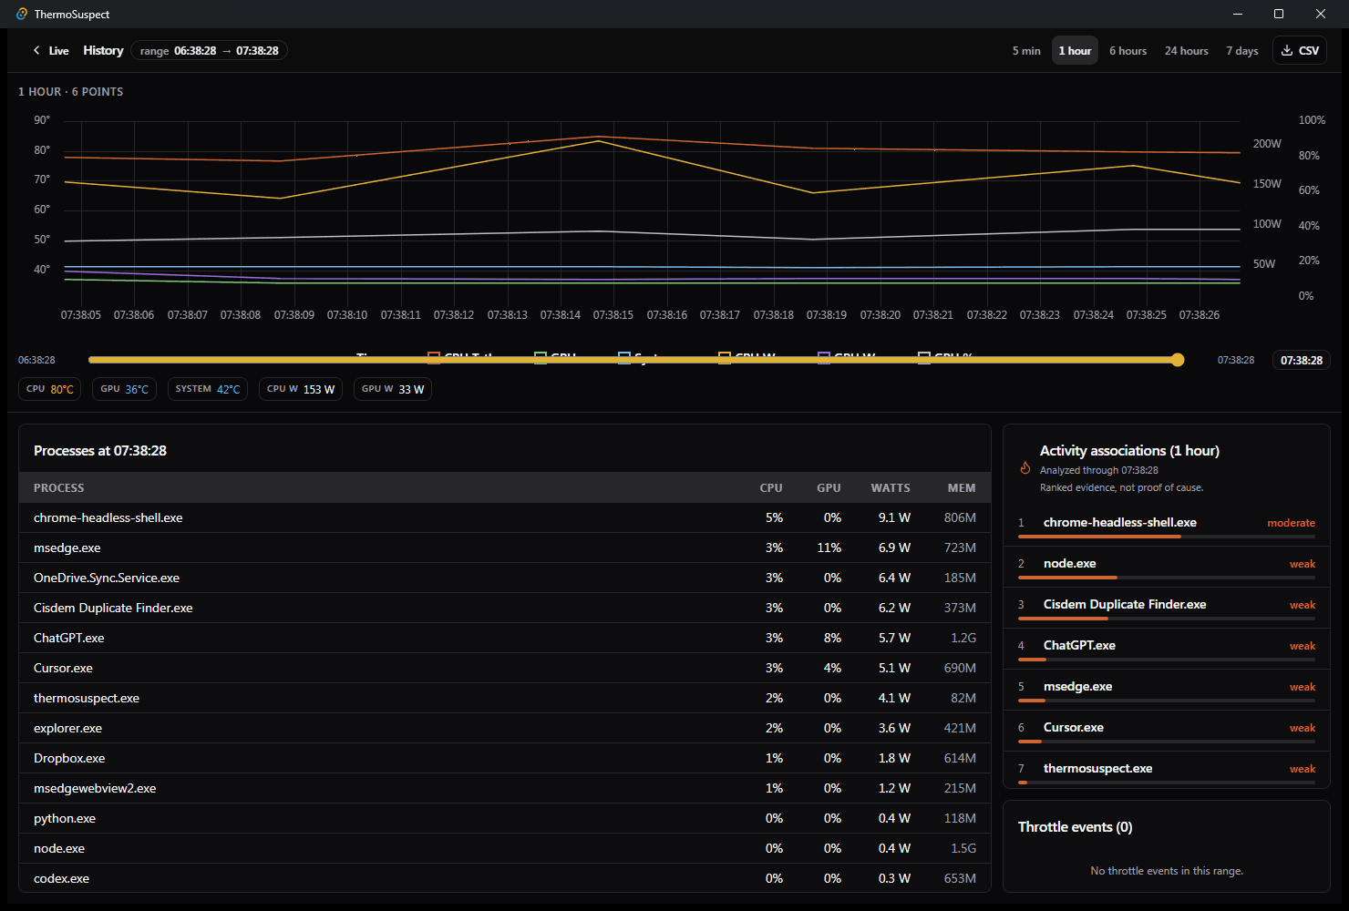Select the explorer.exe process row
This screenshot has height=911, width=1349.
[505, 728]
